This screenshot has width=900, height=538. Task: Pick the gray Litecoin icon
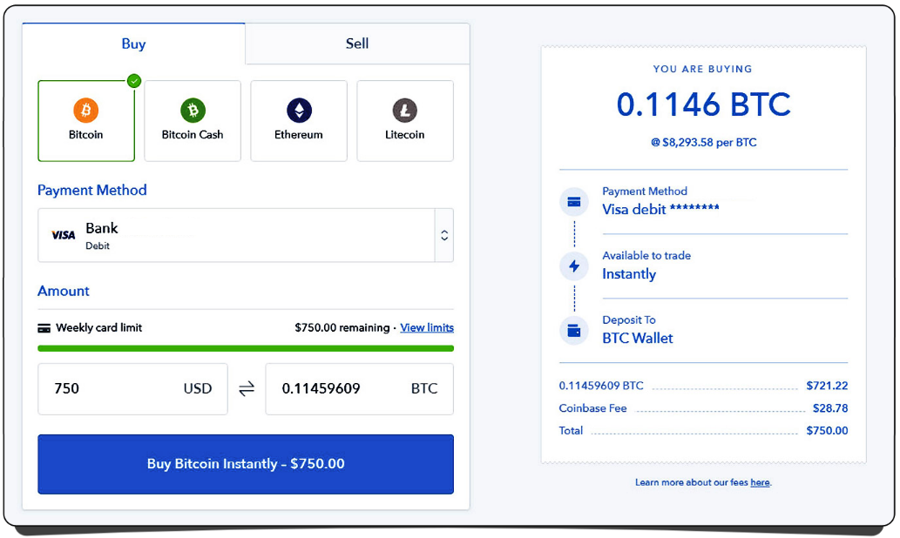(x=405, y=111)
